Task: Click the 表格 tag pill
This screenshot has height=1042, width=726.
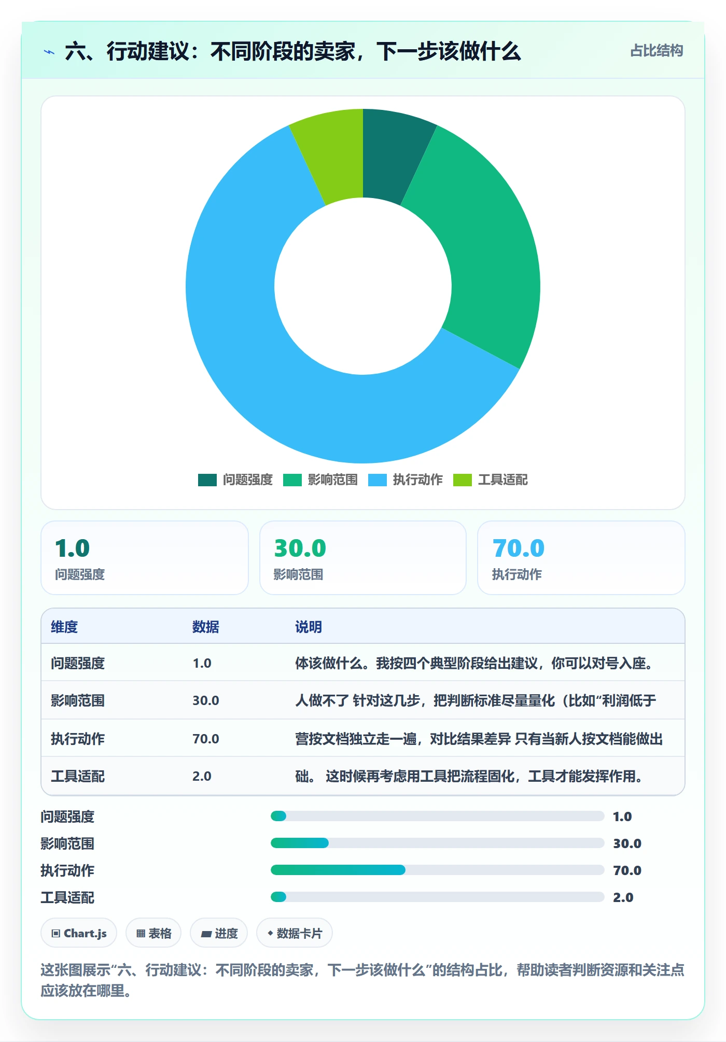Action: point(153,933)
